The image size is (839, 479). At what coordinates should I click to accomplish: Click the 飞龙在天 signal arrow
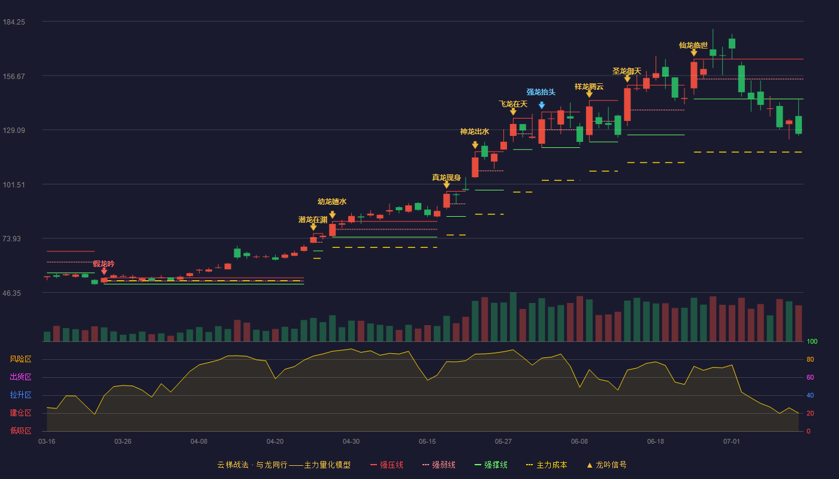pyautogui.click(x=513, y=111)
